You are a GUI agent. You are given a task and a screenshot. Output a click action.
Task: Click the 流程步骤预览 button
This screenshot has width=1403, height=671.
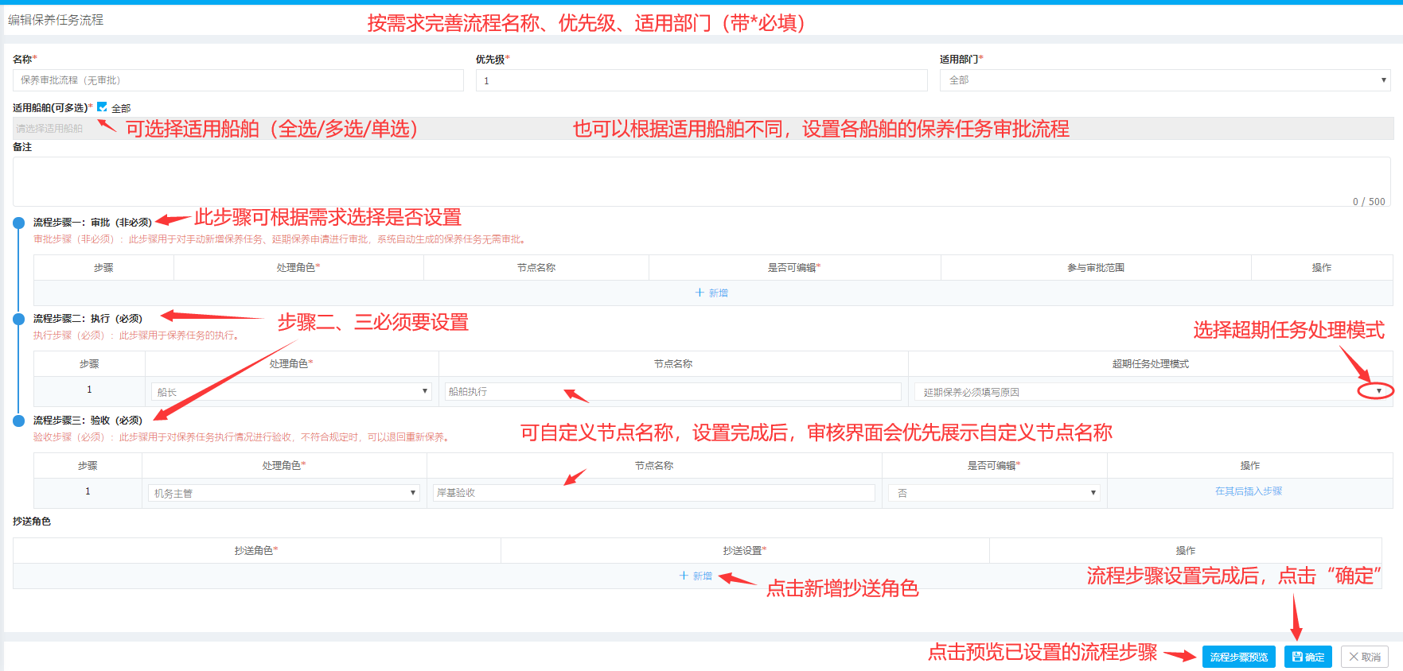click(x=1239, y=657)
